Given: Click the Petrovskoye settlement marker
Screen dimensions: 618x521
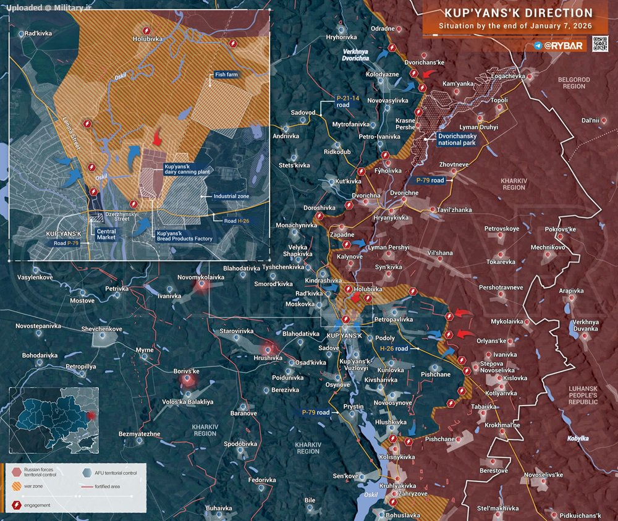Looking at the screenshot, I should point(501,235).
